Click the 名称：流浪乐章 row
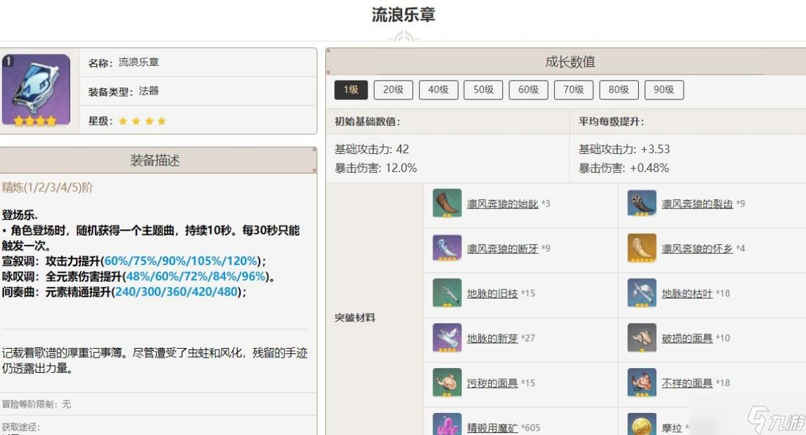The height and width of the screenshot is (435, 806). point(198,62)
